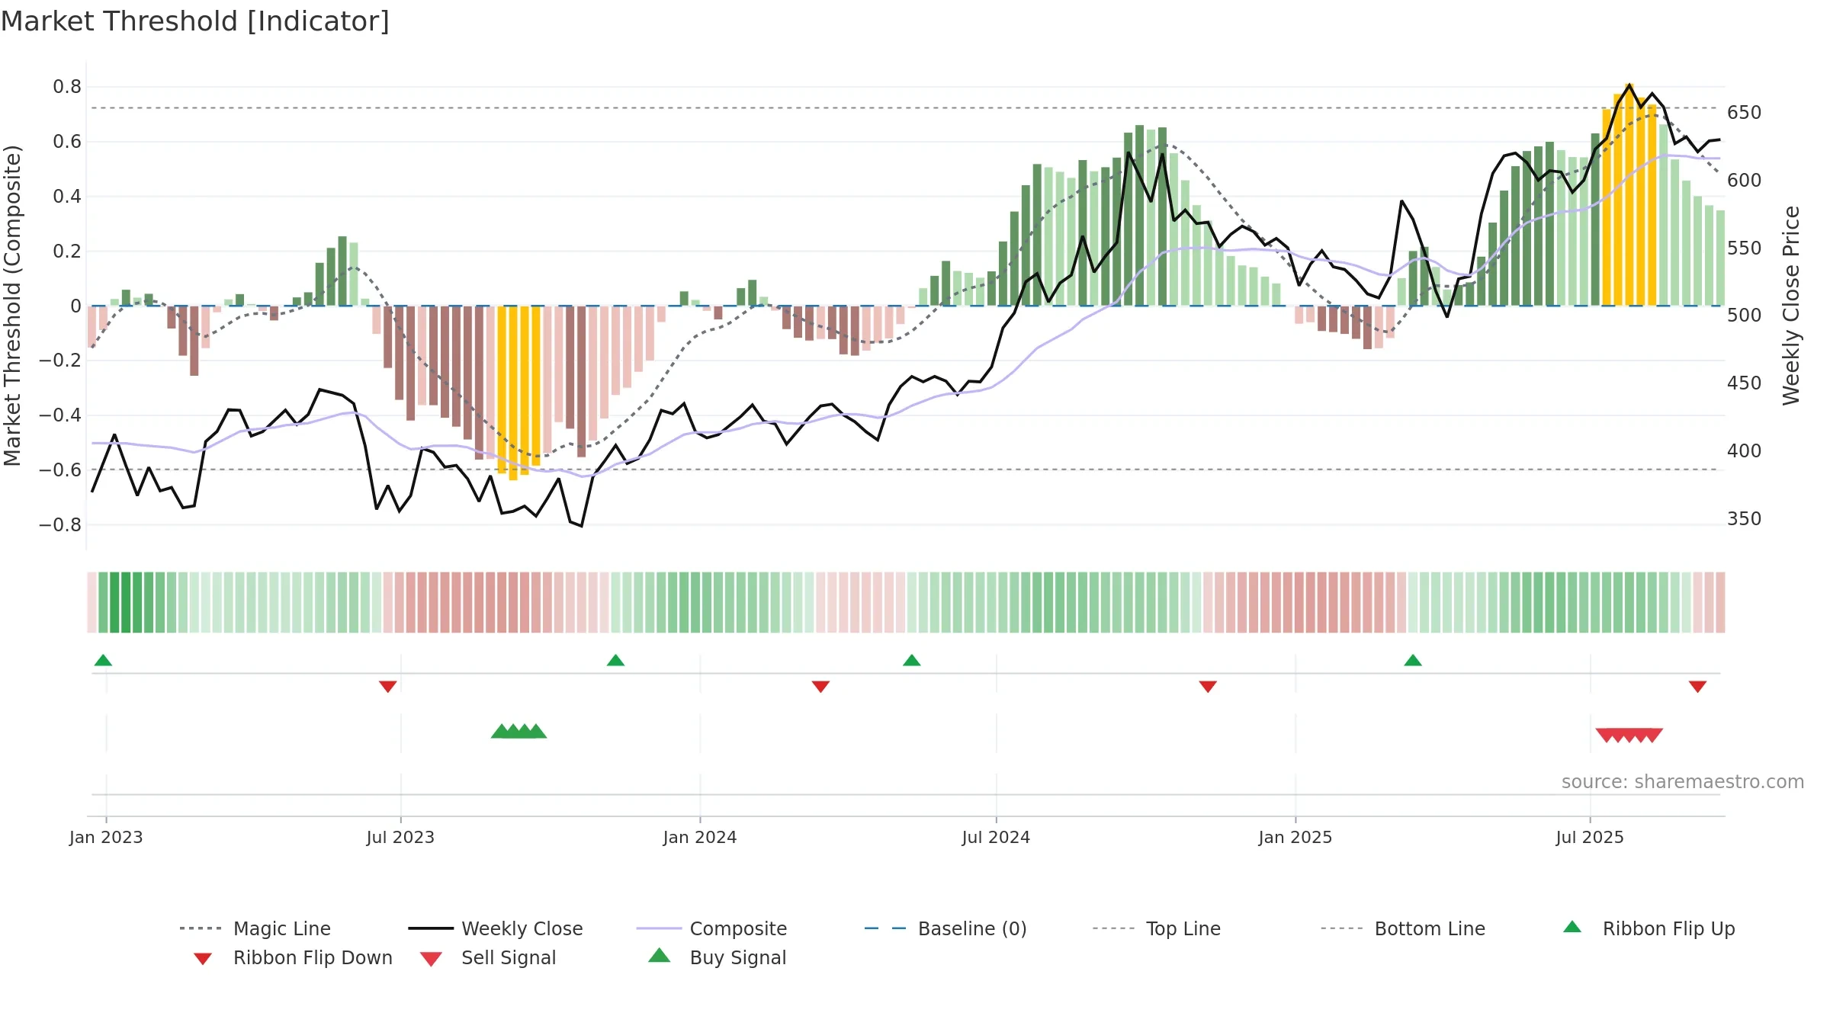The width and height of the screenshot is (1830, 1029).
Task: Toggle Composite legend entry
Action: 711,928
